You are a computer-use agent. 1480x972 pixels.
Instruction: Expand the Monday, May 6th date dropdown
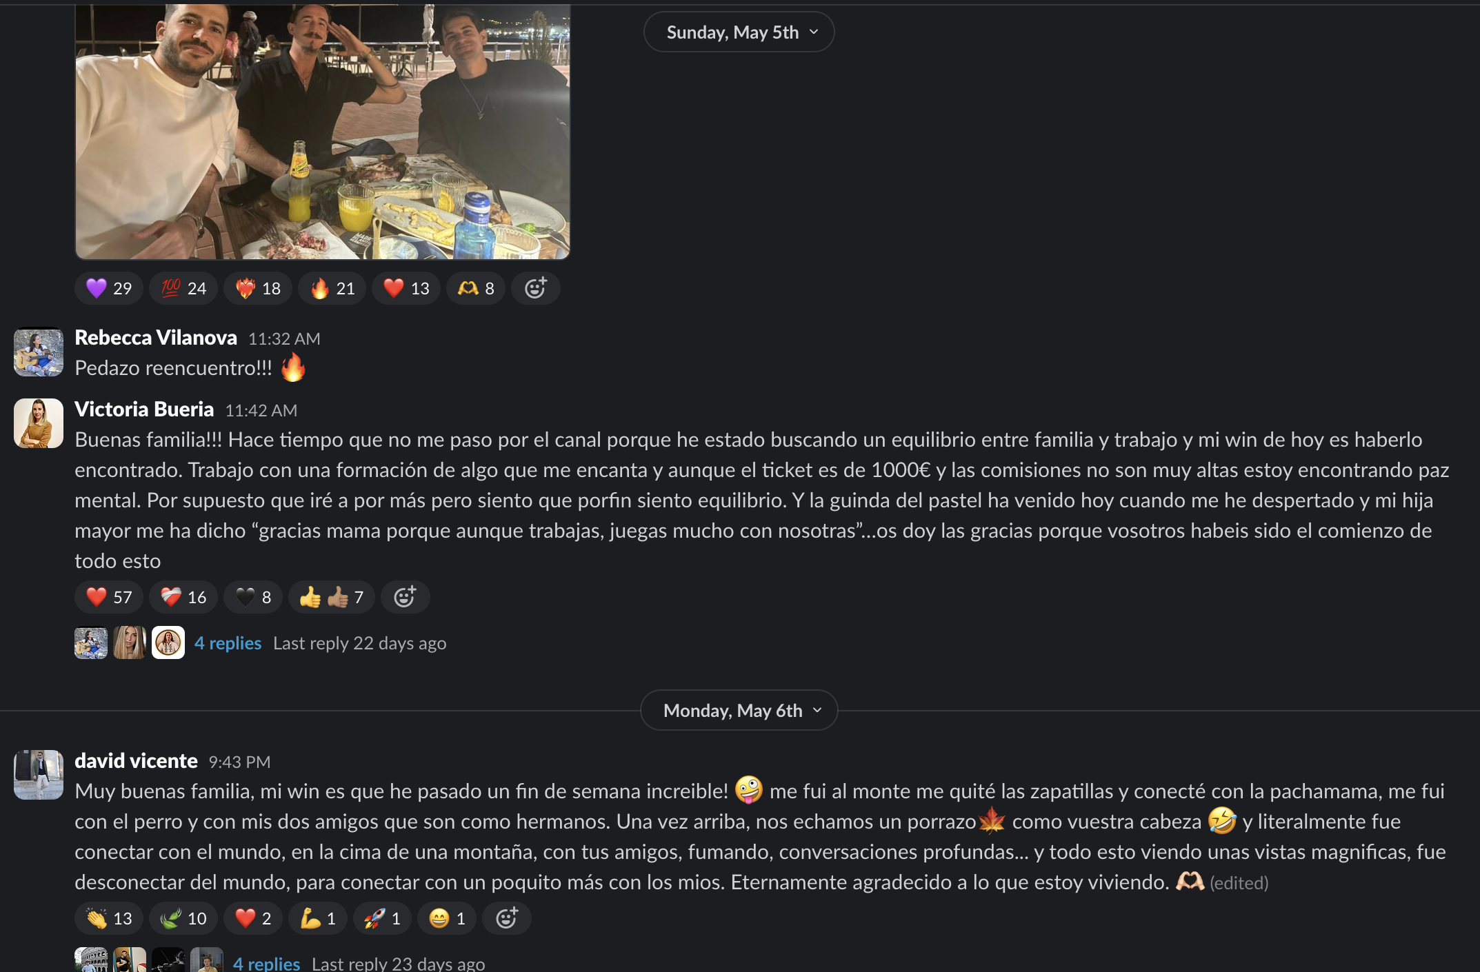739,711
